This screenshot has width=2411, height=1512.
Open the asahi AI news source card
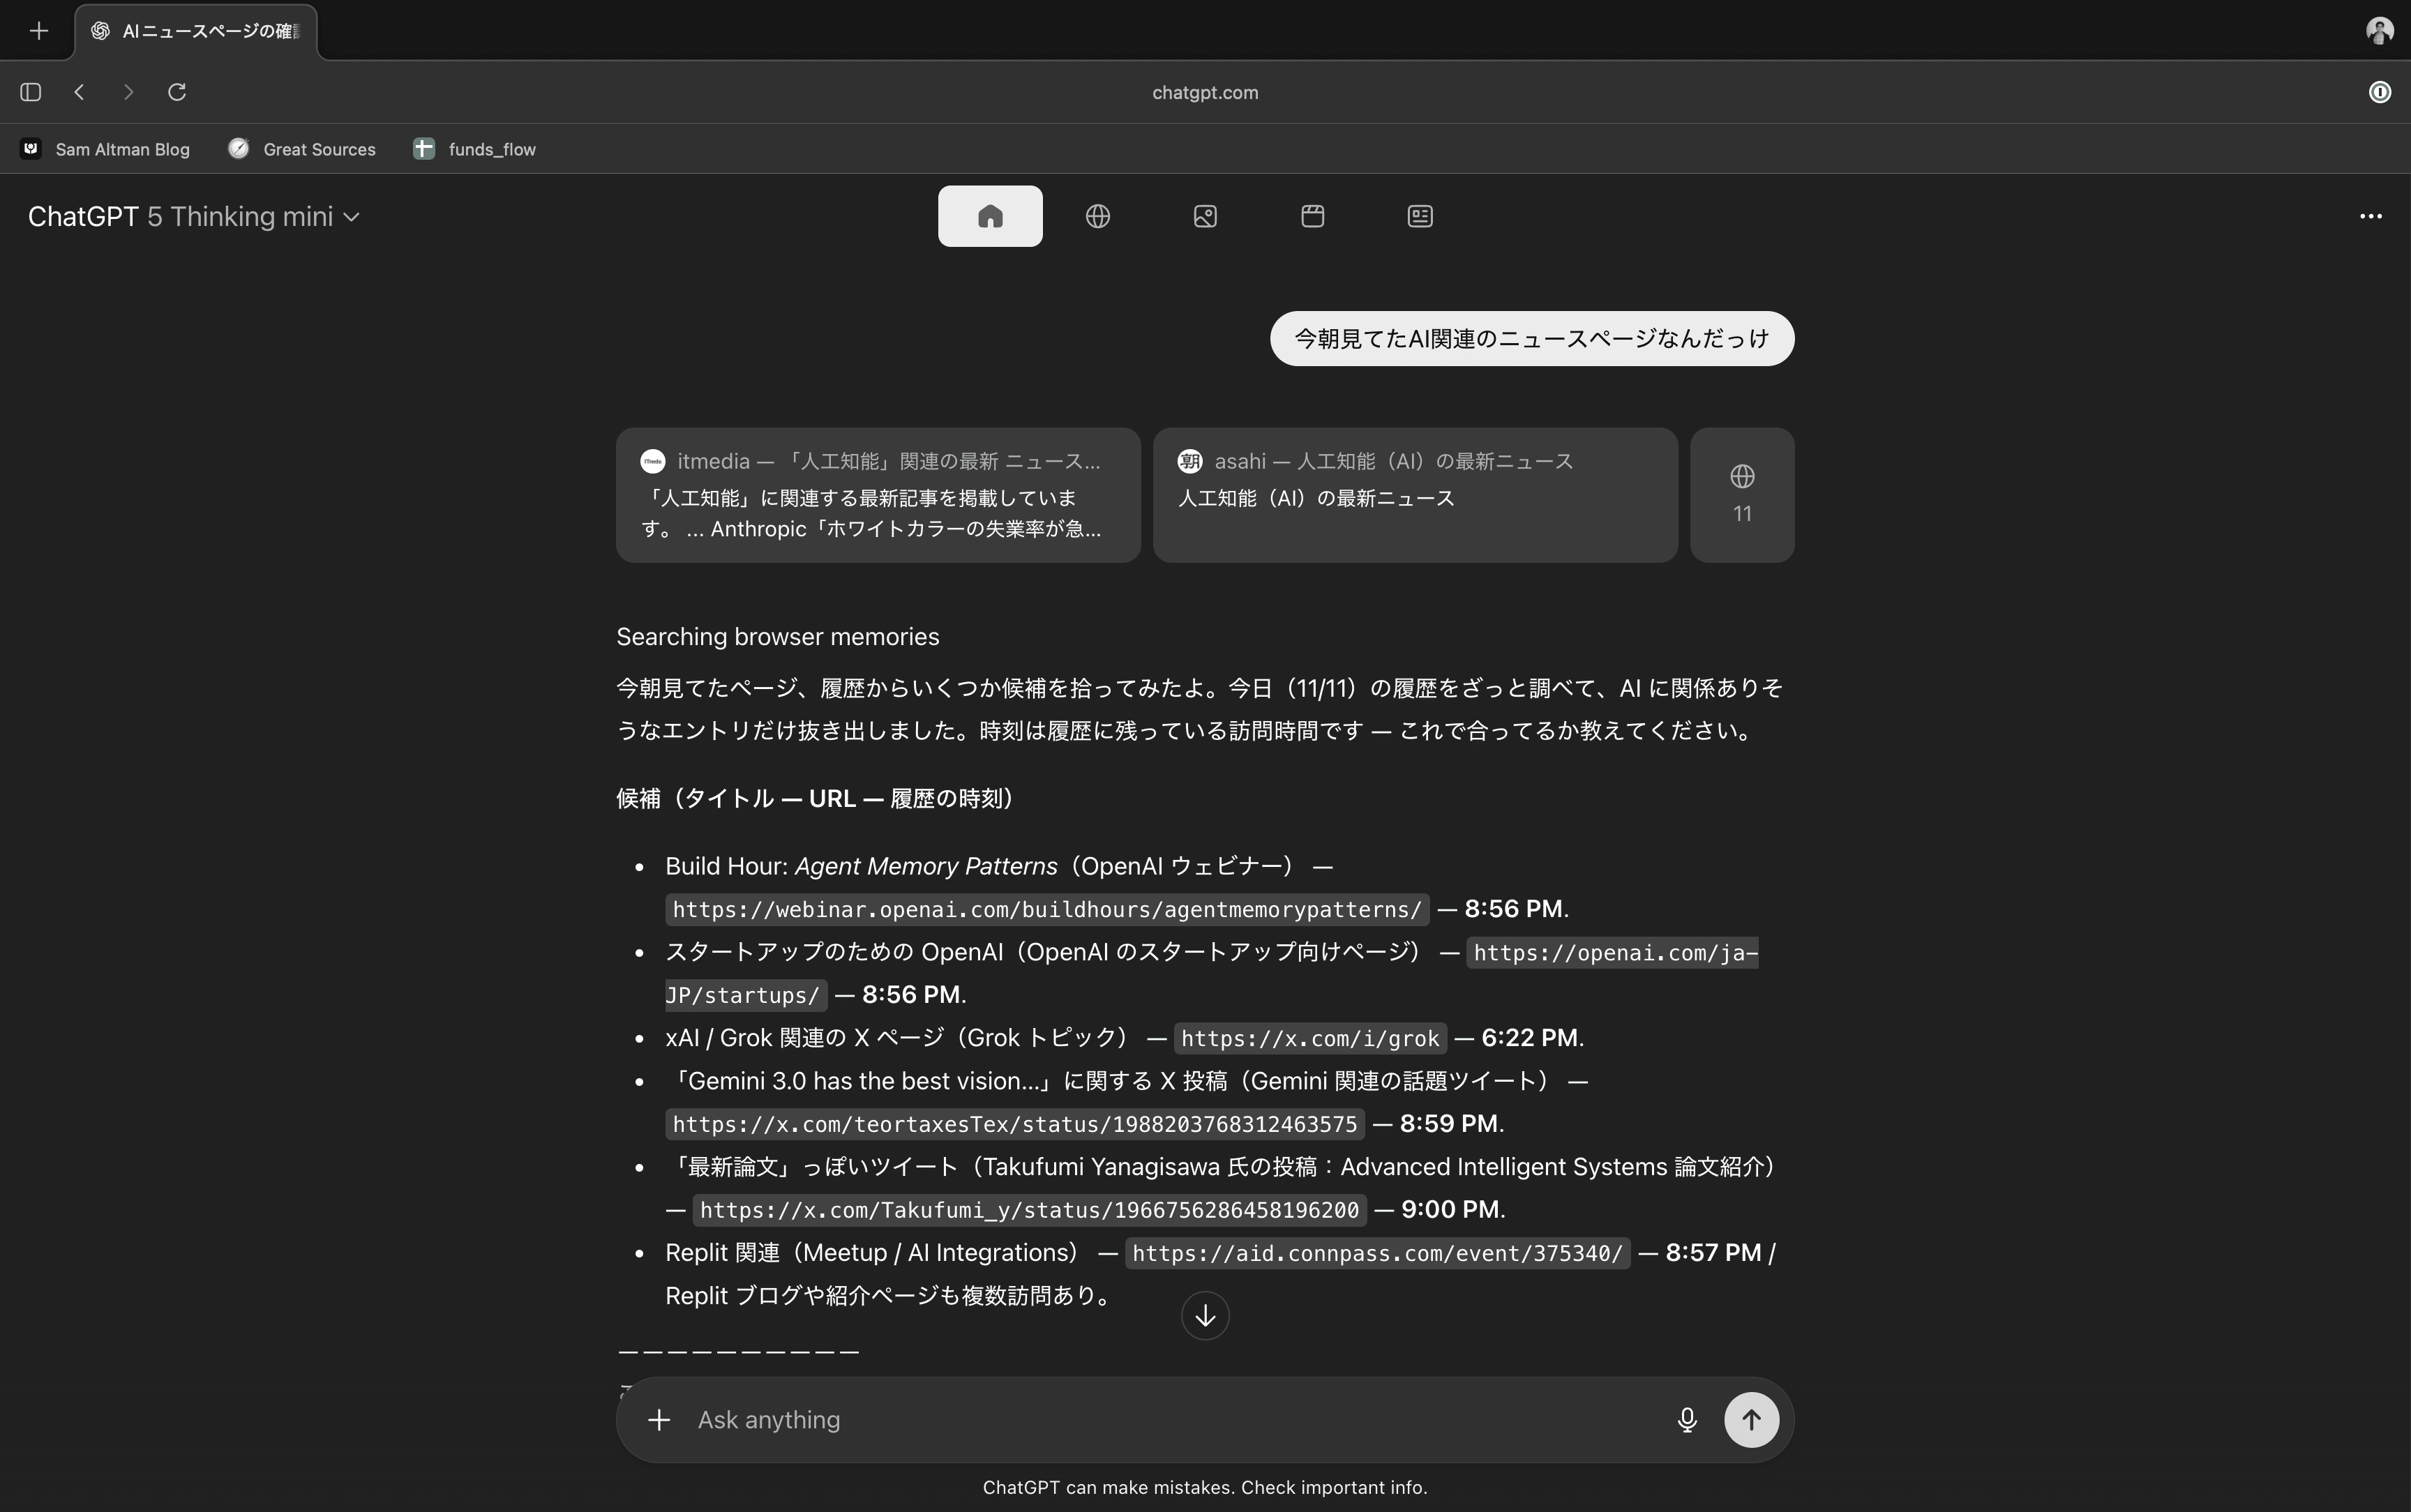coord(1414,495)
